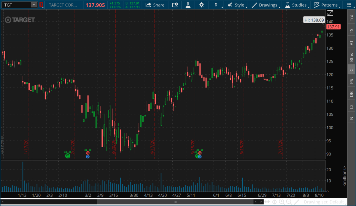Open the flask quick-study icon
This screenshot has width=356, height=206.
[188, 5]
